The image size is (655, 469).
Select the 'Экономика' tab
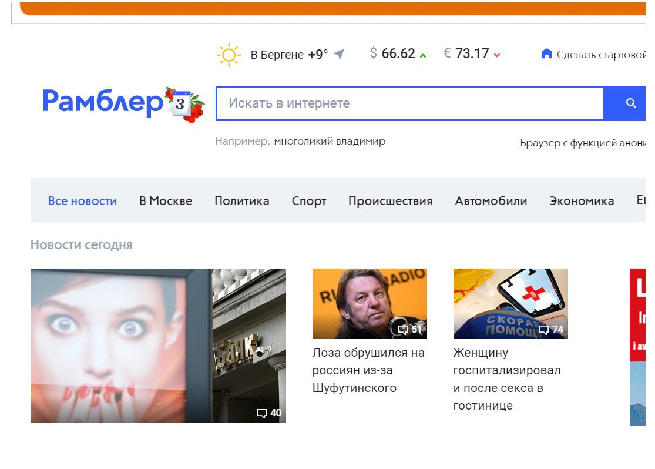(582, 201)
